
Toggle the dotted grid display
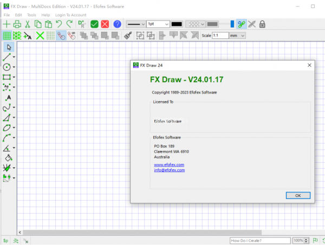50,36
